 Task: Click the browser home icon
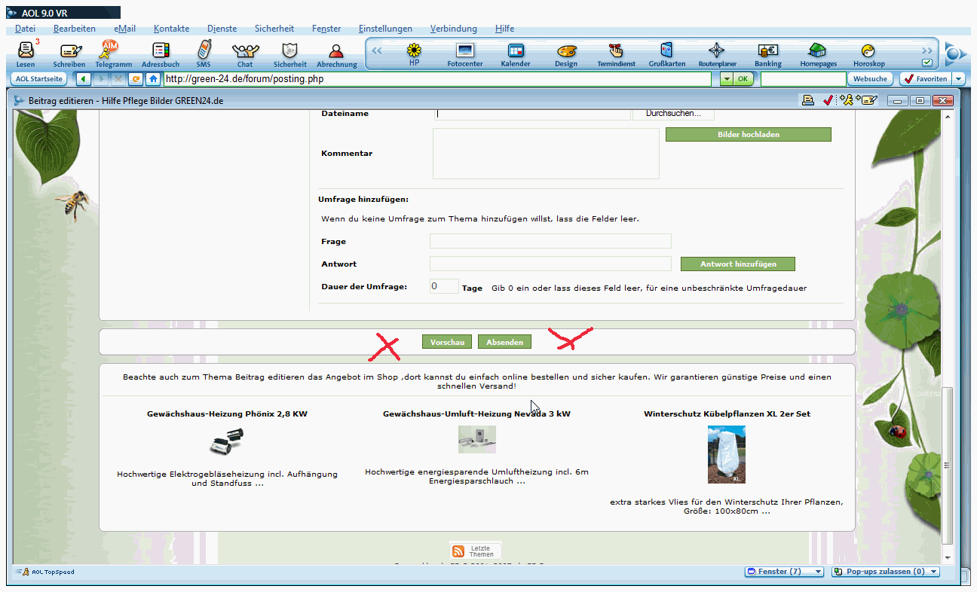[153, 79]
